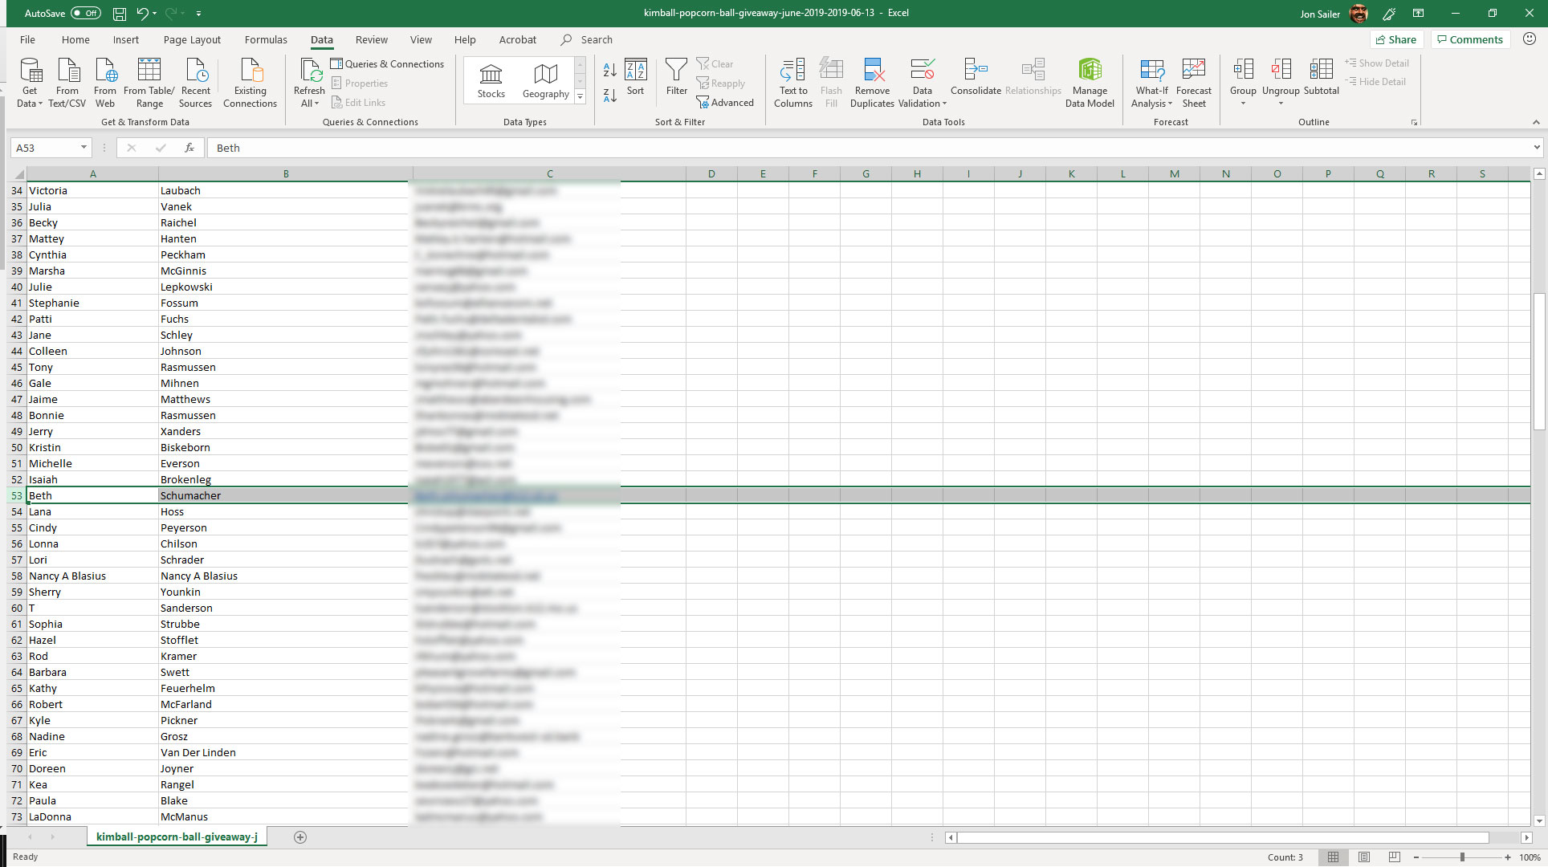Sort A to Z ascending icon
Viewport: 1548px width, 867px height.
(609, 71)
